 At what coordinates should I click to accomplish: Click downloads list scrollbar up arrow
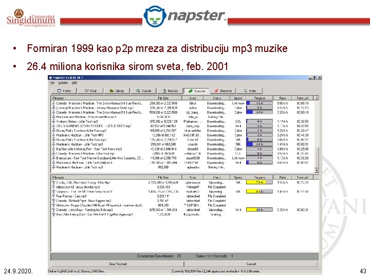317,98
